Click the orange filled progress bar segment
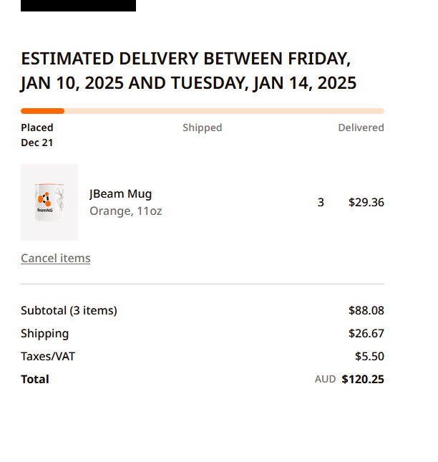 42,111
